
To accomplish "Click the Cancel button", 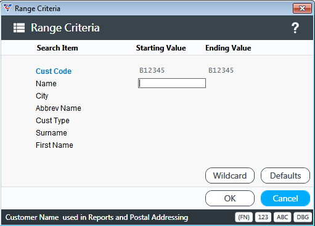I will (x=285, y=198).
